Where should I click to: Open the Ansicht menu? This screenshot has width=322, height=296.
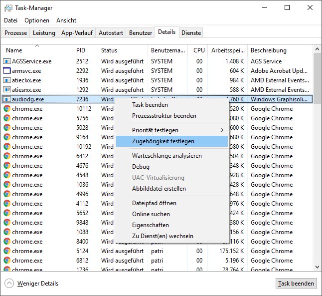[x=66, y=20]
